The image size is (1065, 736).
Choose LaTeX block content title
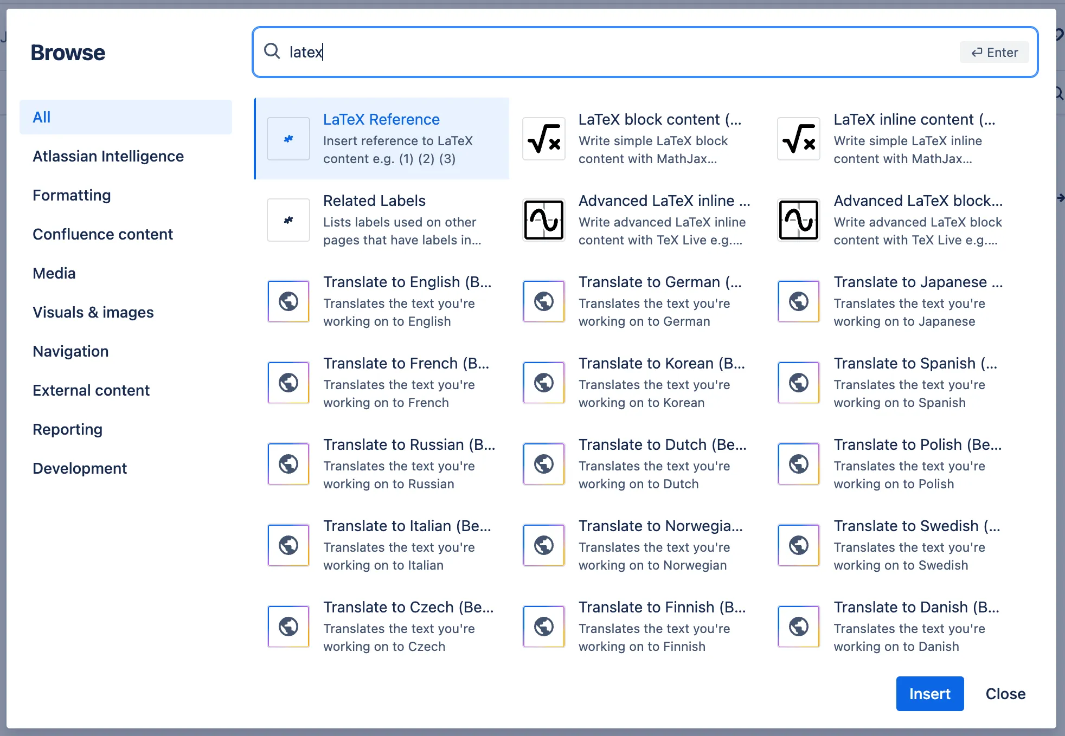pyautogui.click(x=660, y=119)
